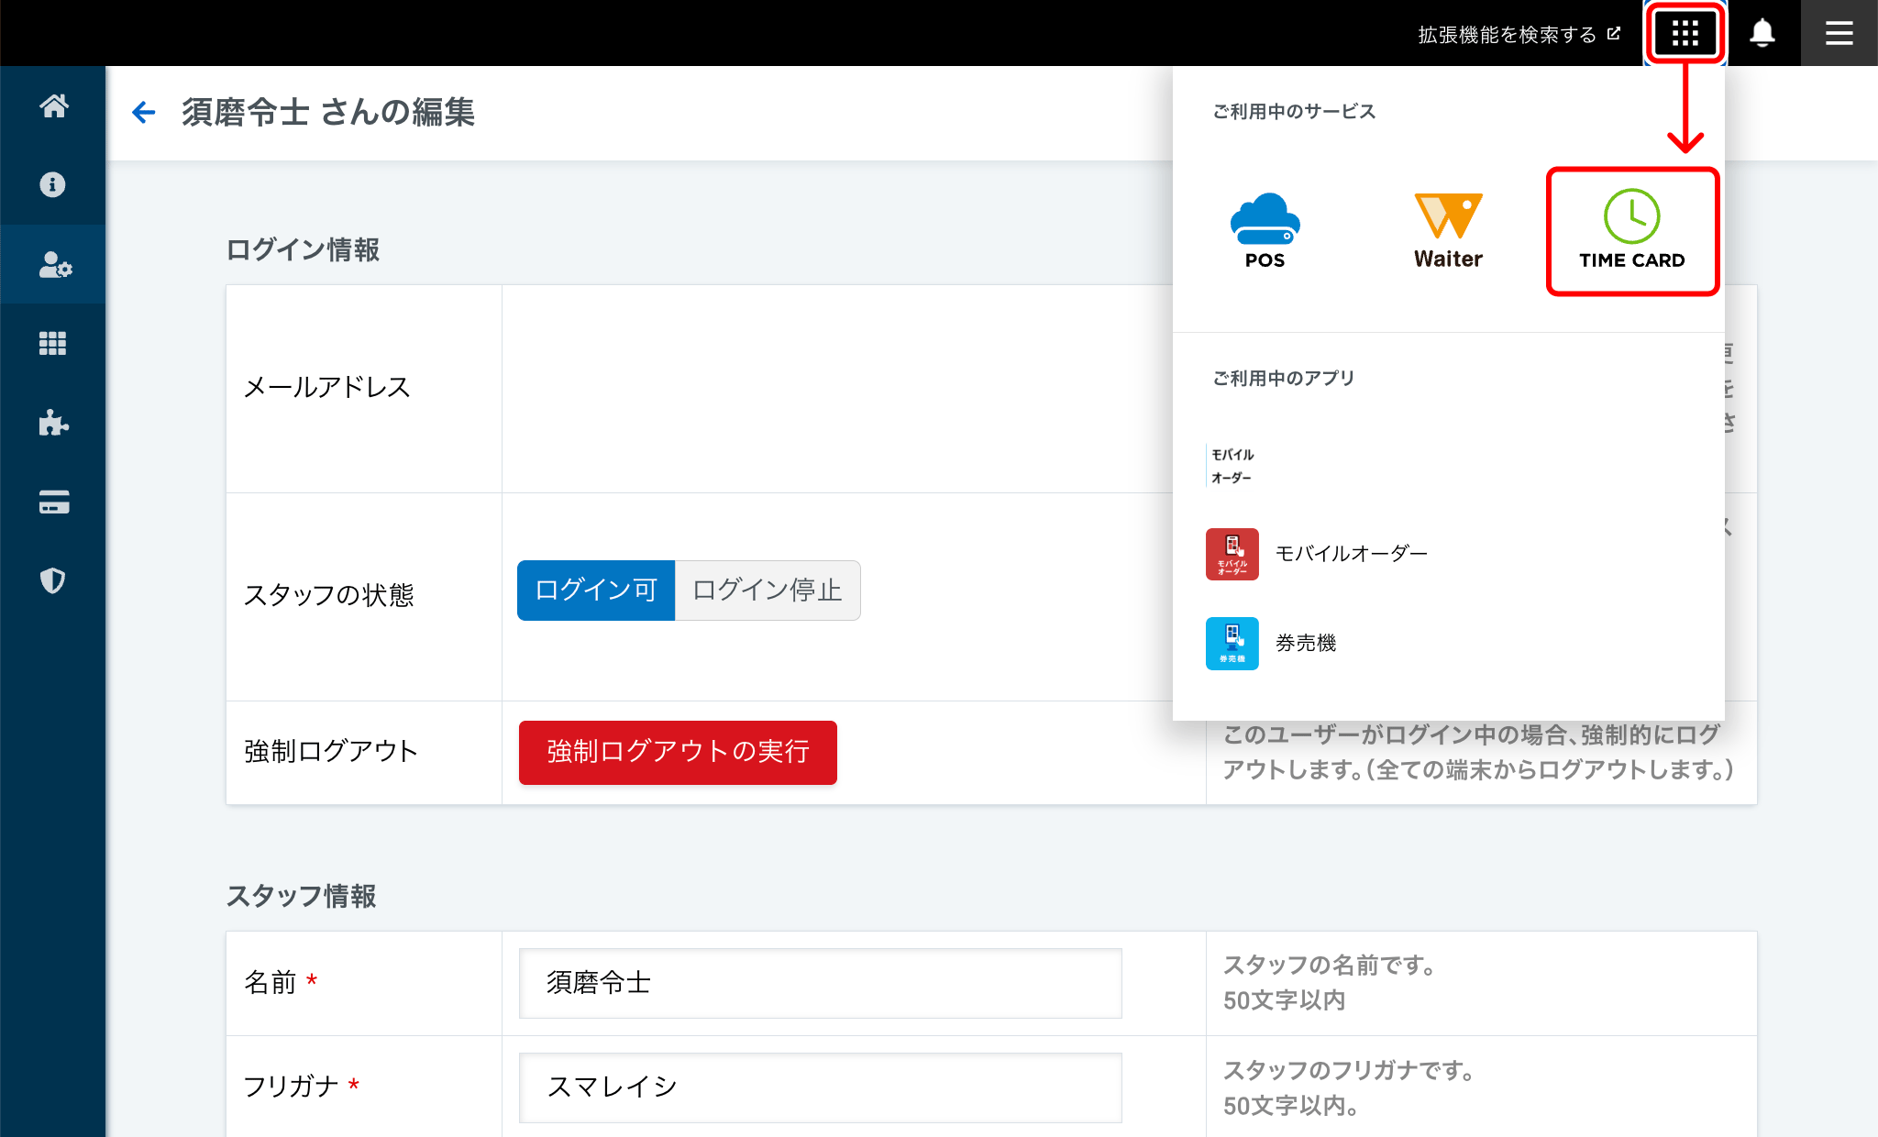Open staff settings sidebar icon
Image resolution: width=1878 pixels, height=1137 pixels.
tap(53, 265)
